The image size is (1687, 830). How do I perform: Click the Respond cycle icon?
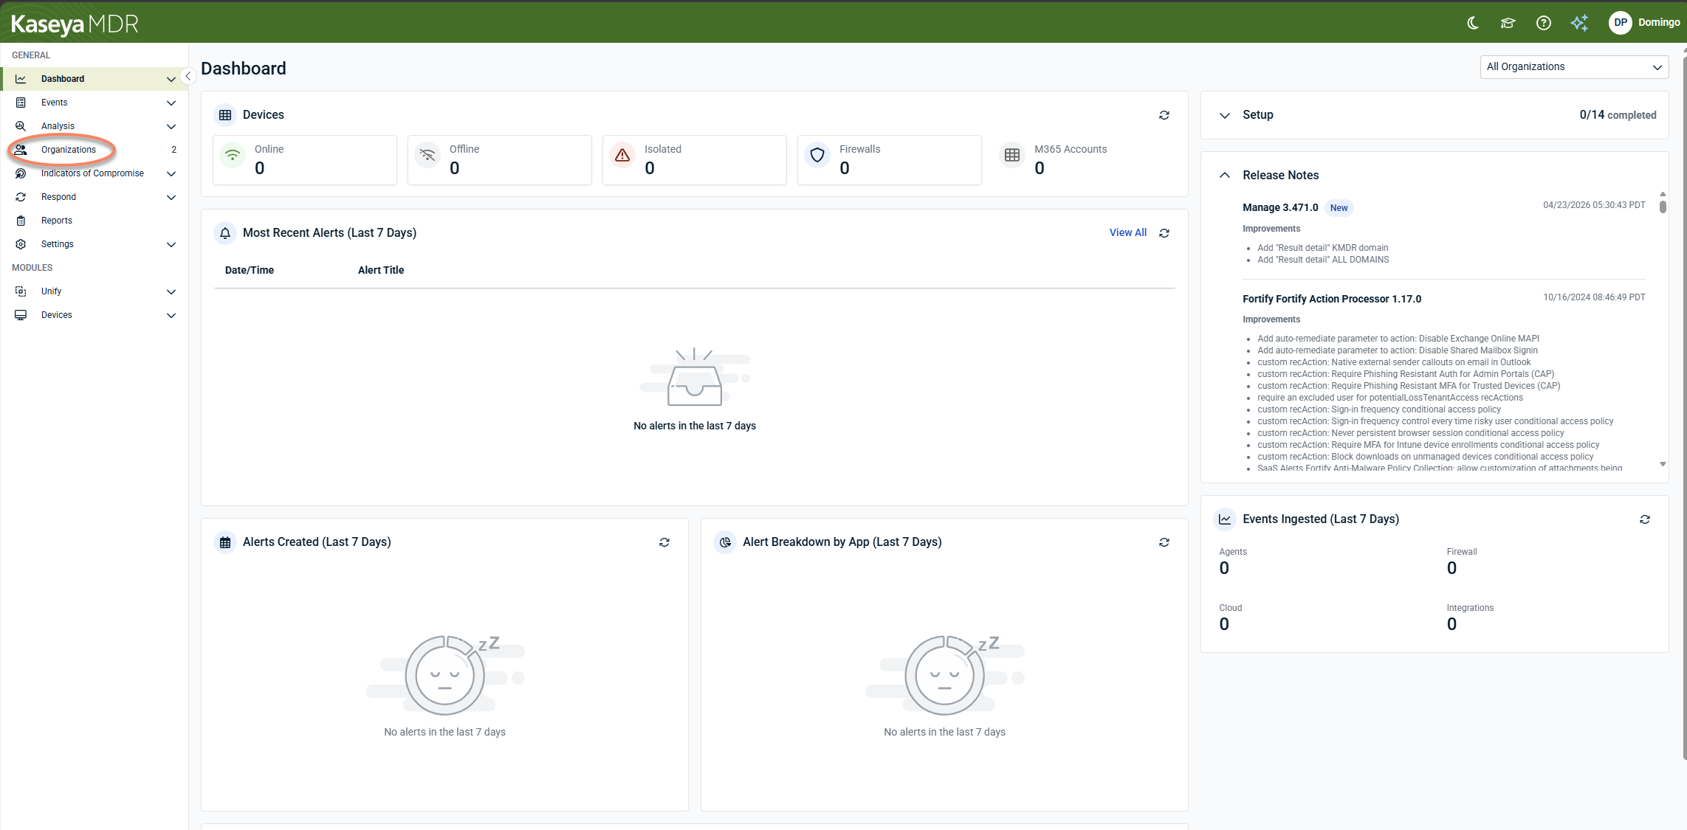21,197
